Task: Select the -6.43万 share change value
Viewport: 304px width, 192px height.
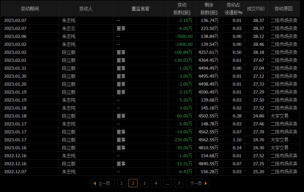Action: (185, 172)
